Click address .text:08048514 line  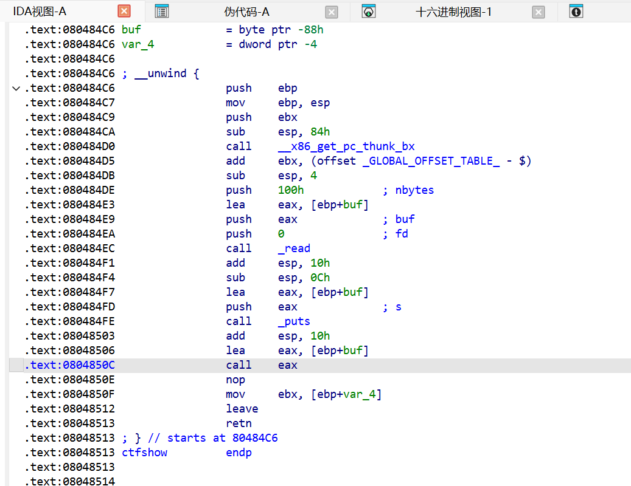point(69,481)
